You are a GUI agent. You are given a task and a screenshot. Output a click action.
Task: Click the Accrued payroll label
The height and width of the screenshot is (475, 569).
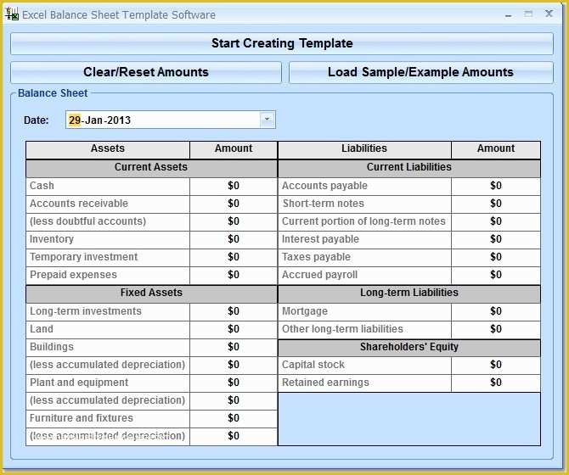pyautogui.click(x=319, y=275)
